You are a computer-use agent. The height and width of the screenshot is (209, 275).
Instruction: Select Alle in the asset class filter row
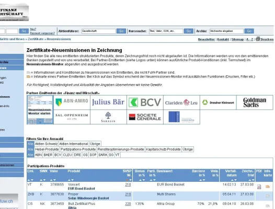point(30,144)
